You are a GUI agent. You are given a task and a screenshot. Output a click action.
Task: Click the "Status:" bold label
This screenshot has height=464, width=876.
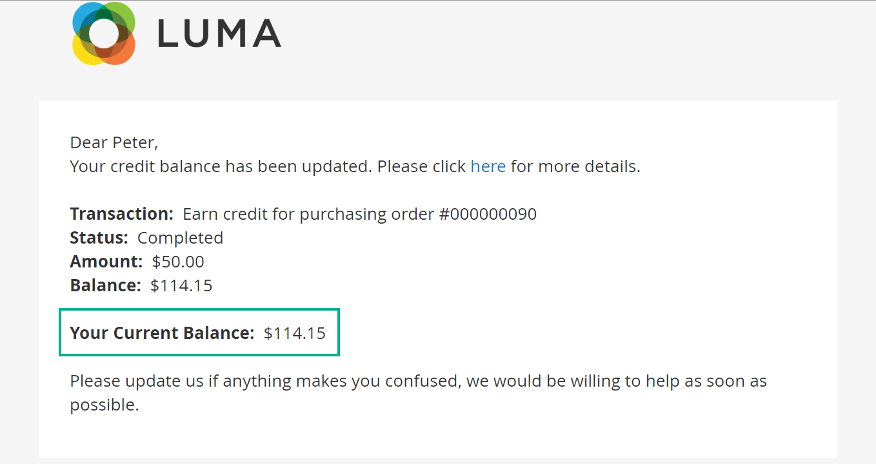(99, 238)
